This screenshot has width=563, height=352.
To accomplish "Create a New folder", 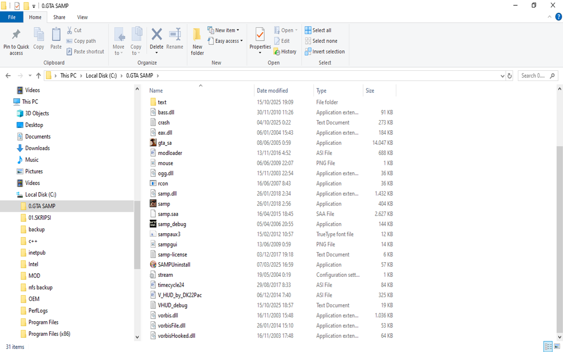I will point(197,41).
